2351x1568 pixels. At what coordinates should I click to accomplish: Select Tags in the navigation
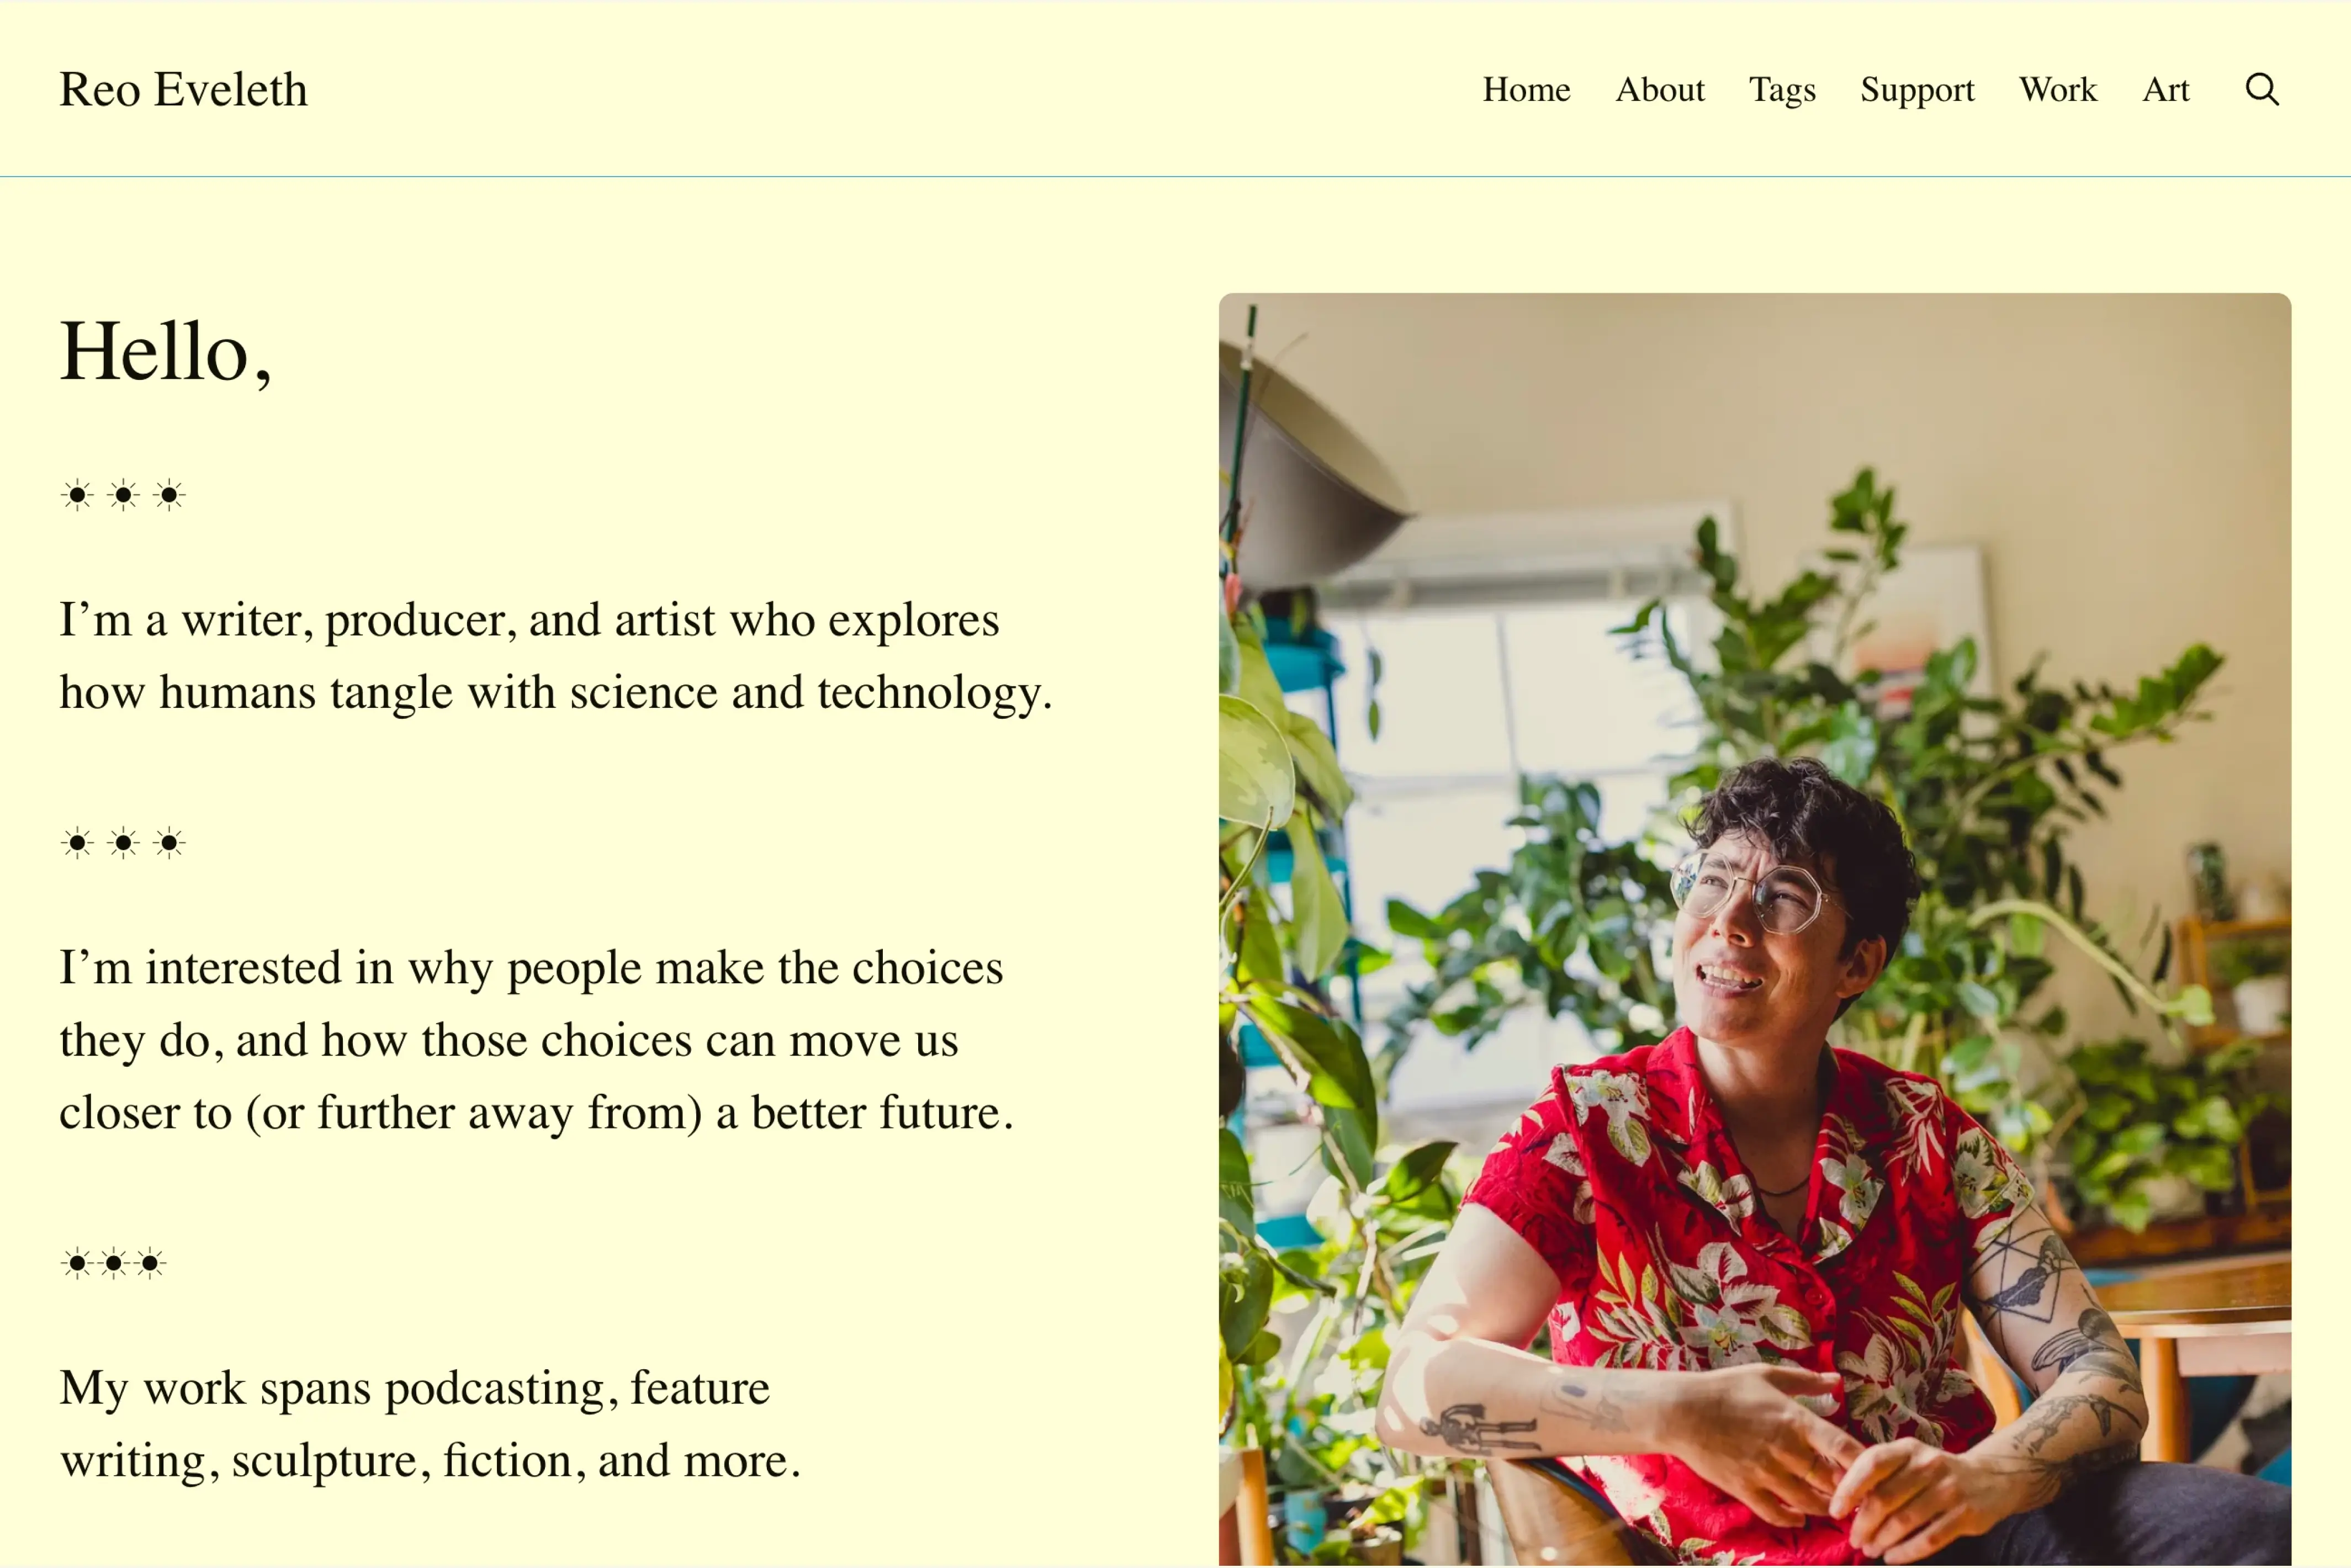click(x=1782, y=89)
